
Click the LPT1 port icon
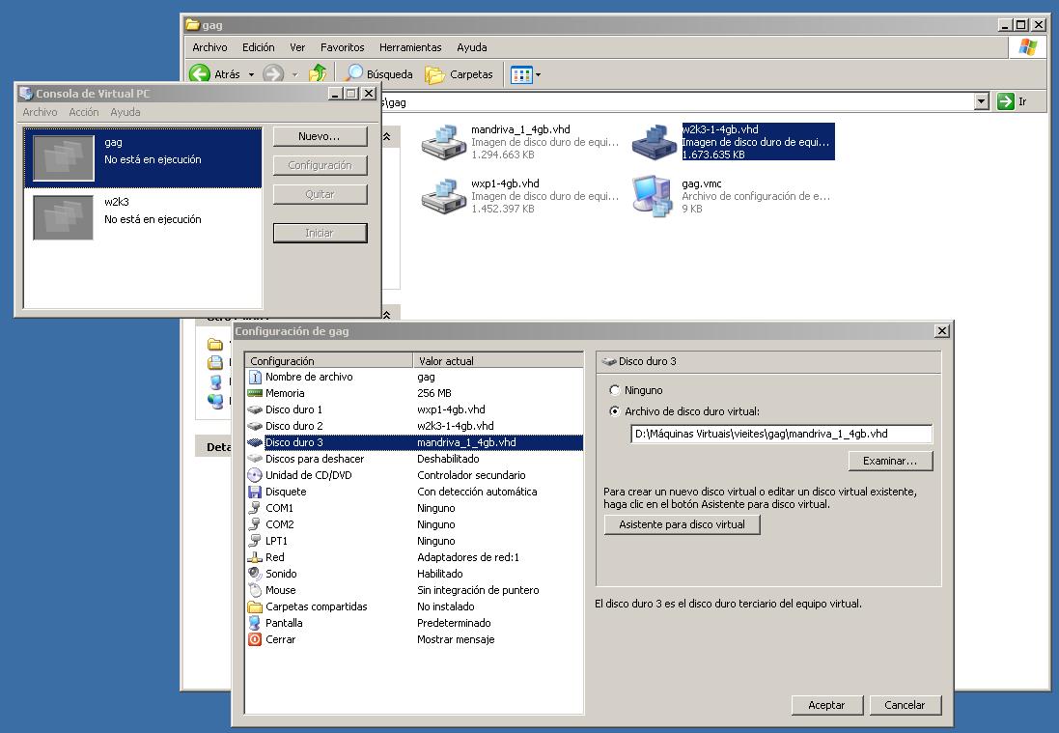(x=255, y=541)
